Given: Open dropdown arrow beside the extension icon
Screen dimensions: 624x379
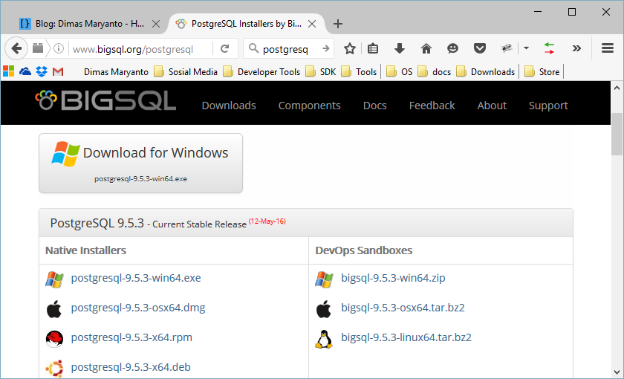Looking at the screenshot, I should [526, 48].
